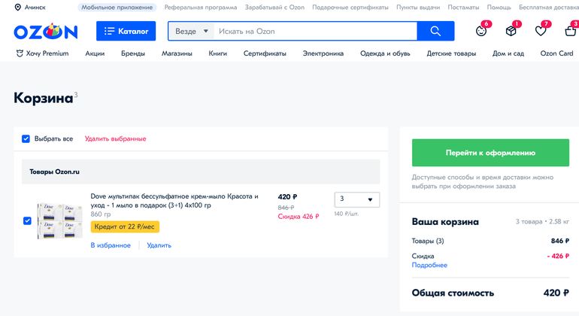This screenshot has height=316, width=579.
Task: Open favorites via the heart icon
Action: point(541,31)
